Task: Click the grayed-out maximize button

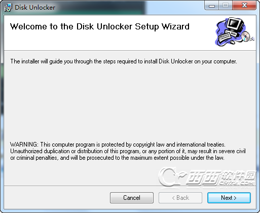Action: point(226,6)
